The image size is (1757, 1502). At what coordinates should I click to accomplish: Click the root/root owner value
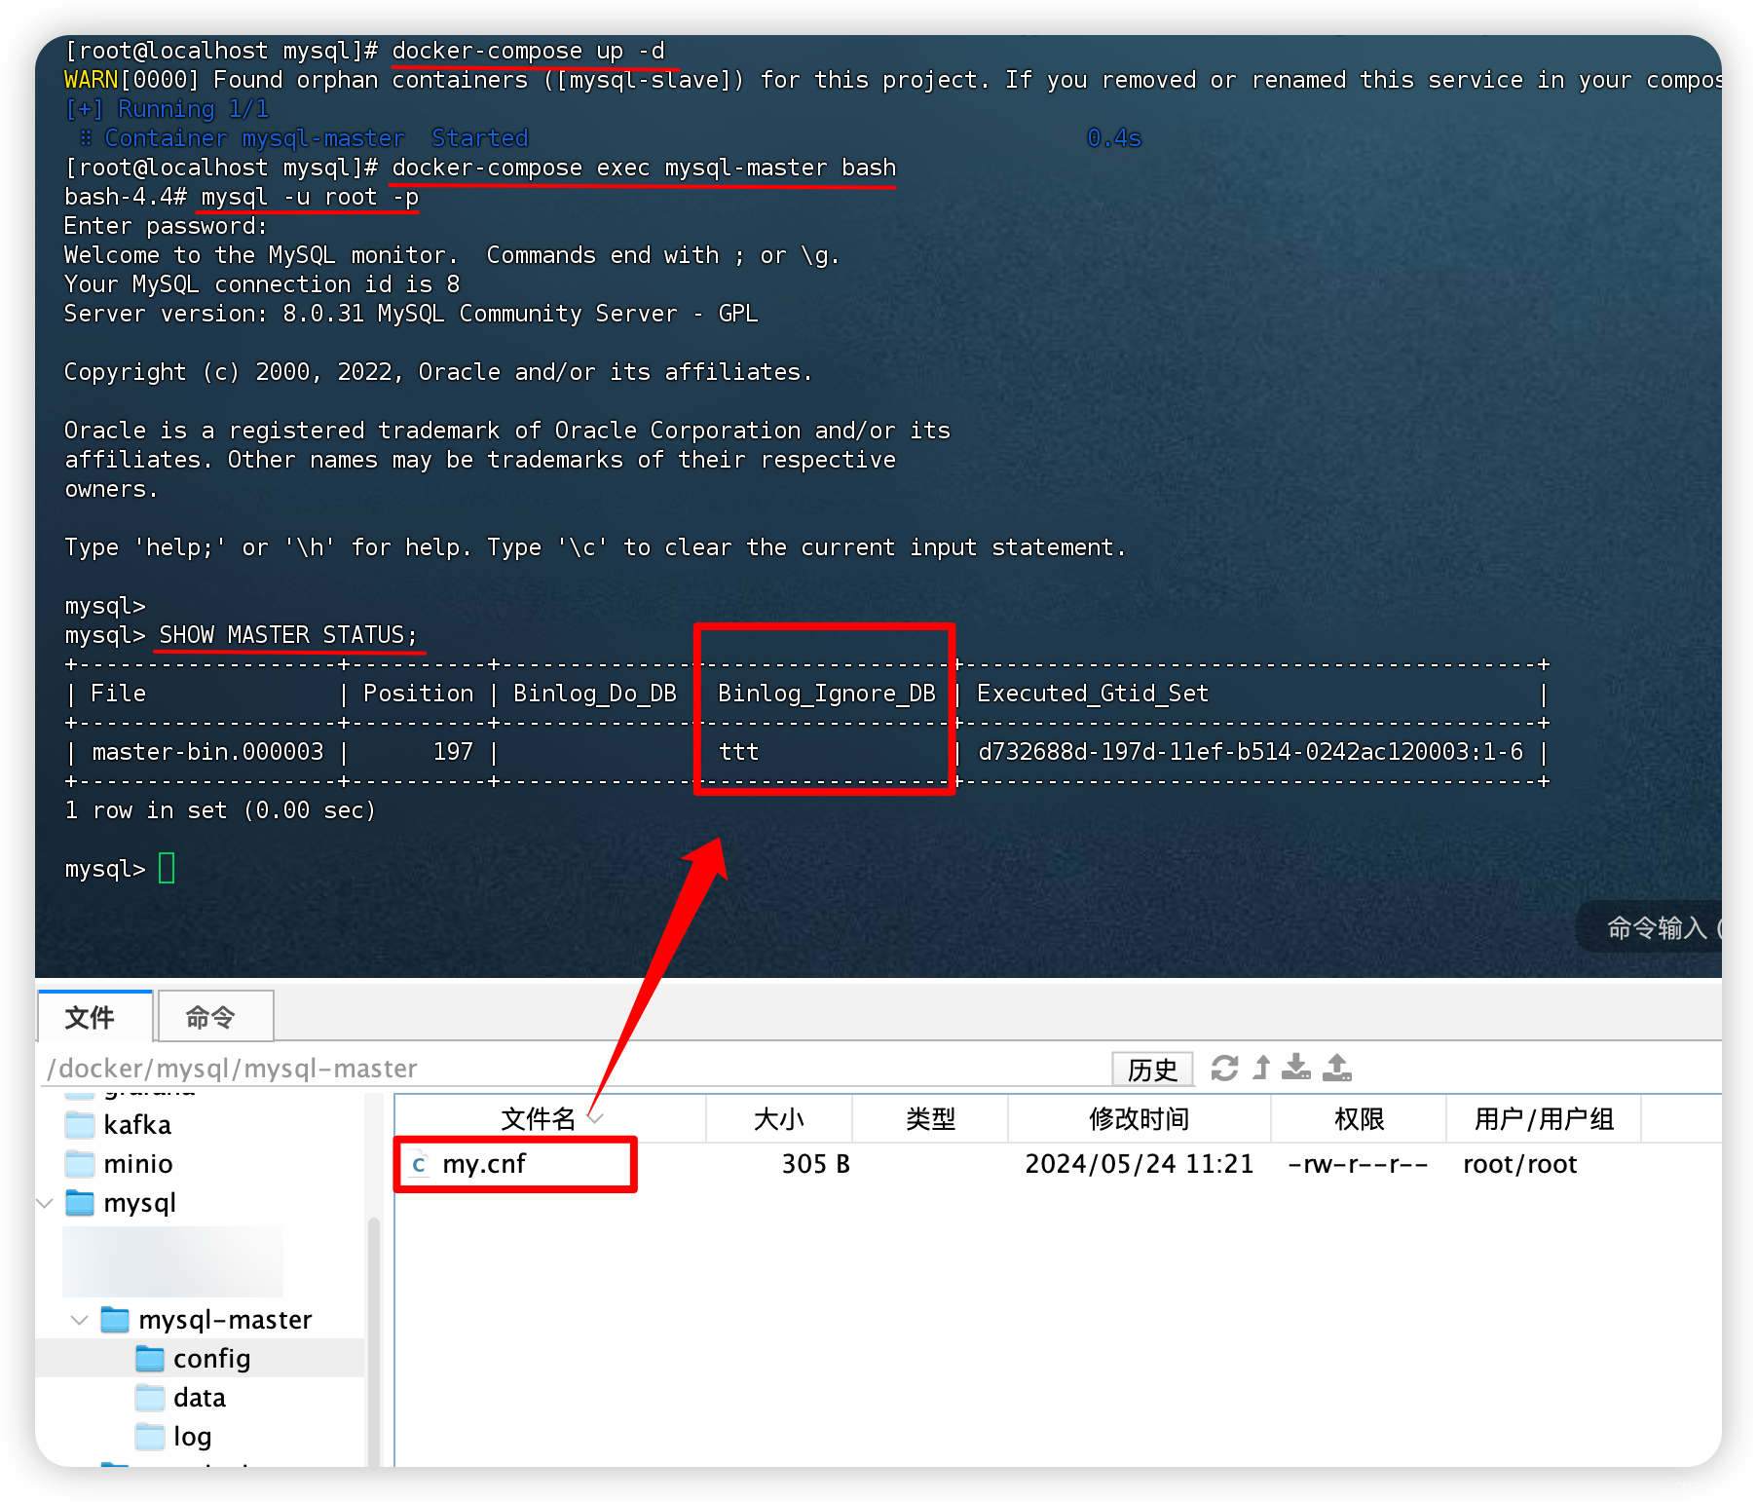(1520, 1164)
